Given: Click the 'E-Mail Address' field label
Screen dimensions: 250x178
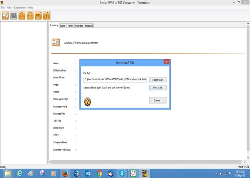Looking at the screenshot, I should (60, 71).
